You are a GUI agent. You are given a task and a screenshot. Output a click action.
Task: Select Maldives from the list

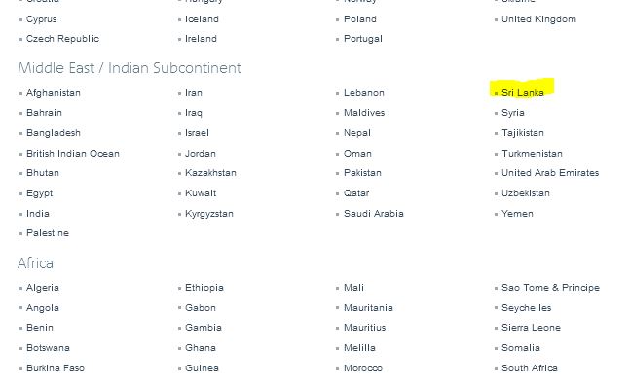pos(364,113)
